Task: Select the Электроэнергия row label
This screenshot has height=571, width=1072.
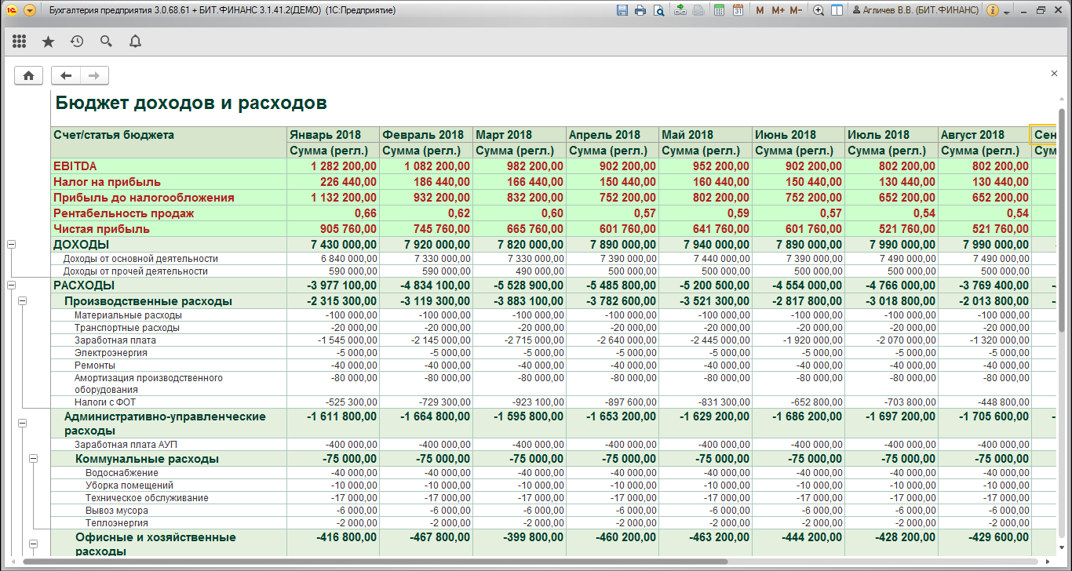Action: [111, 353]
